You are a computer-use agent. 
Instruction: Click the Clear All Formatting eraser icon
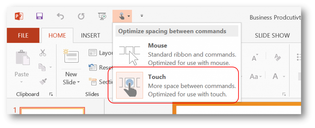277,57
